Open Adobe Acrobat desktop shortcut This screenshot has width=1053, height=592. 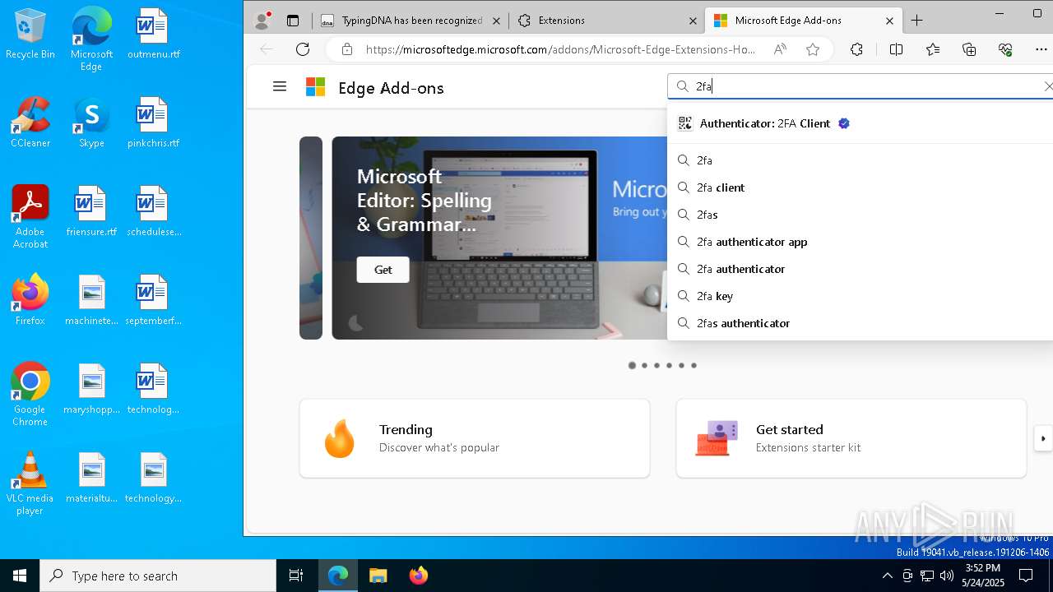[x=30, y=218]
